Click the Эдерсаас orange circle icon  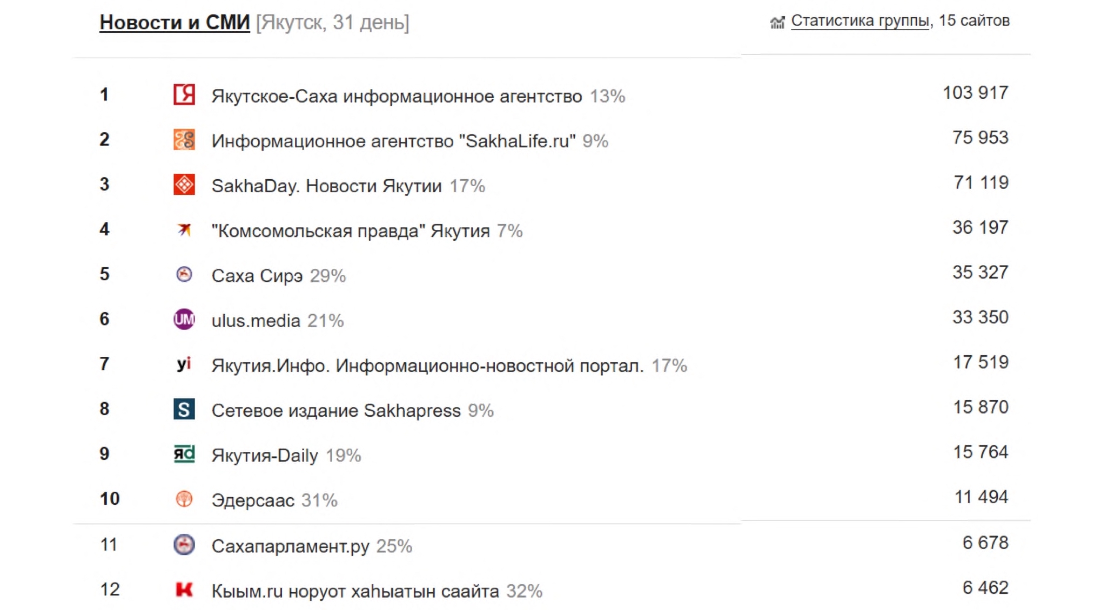[x=184, y=499]
